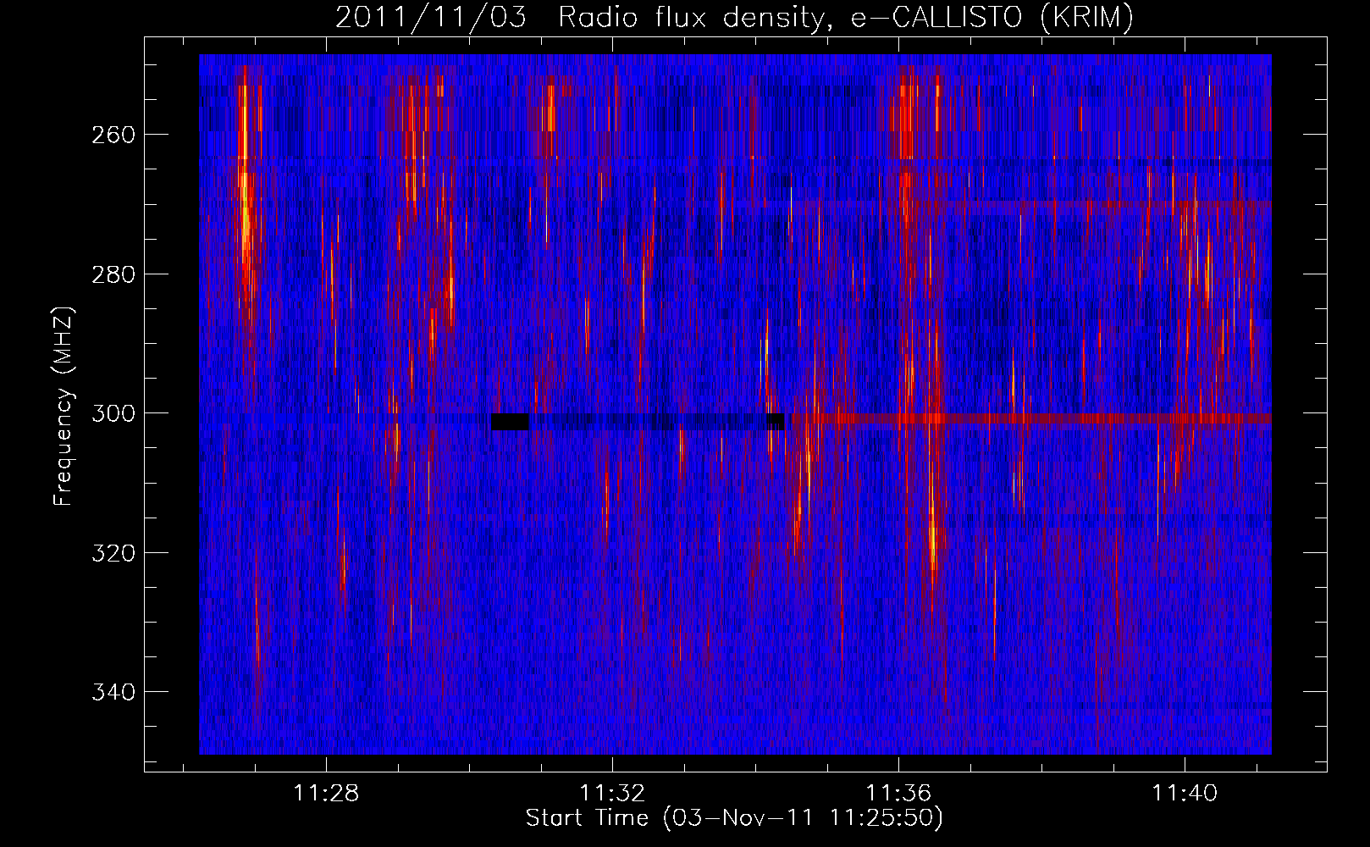
Task: Click the 280 frequency tick label
Action: click(x=113, y=274)
